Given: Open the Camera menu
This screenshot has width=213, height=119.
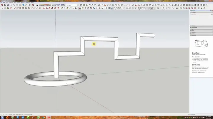Looking at the screenshot, I should (x=11, y=3).
